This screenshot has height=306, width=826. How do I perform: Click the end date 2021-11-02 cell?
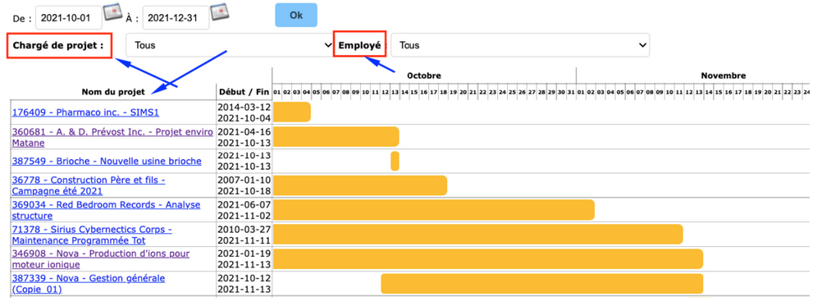click(244, 216)
